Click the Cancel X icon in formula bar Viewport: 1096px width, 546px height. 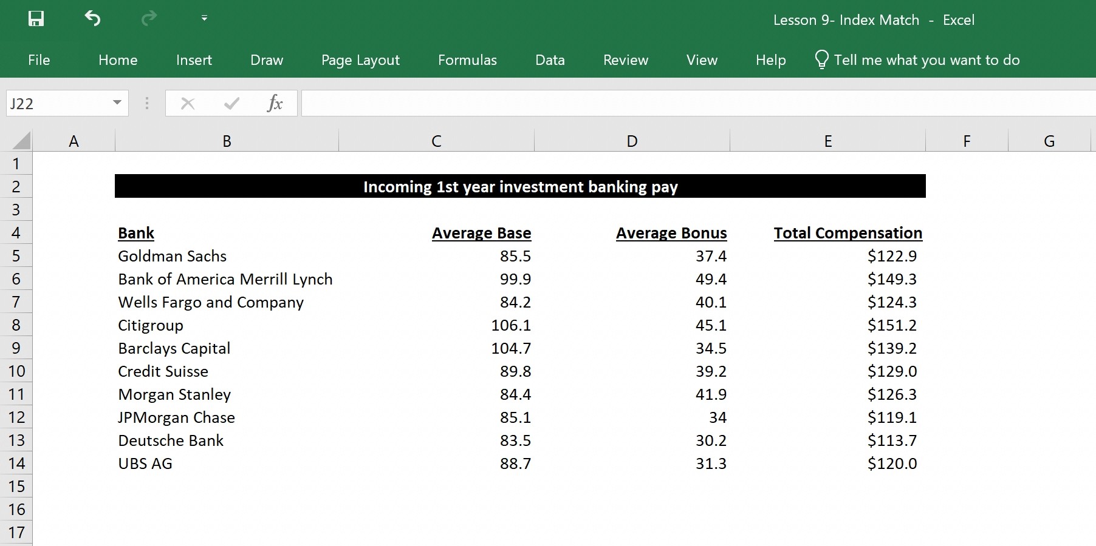(x=188, y=104)
